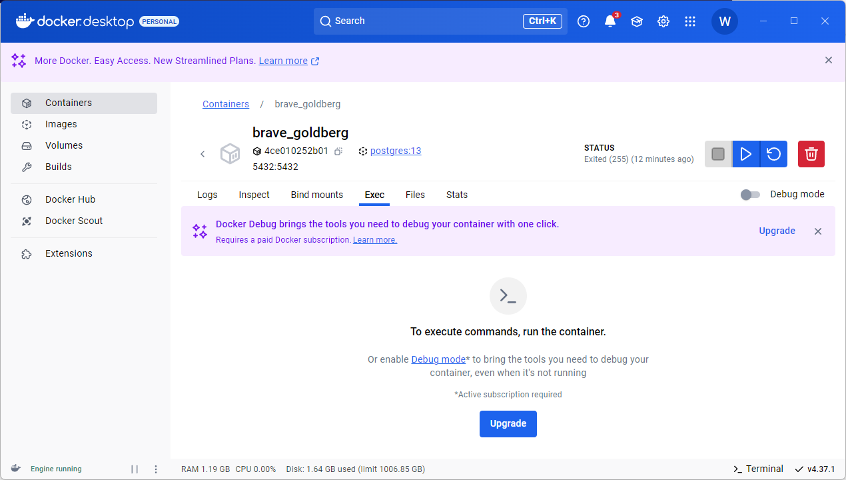
Task: Switch to the Bind mounts tab
Action: pyautogui.click(x=317, y=195)
